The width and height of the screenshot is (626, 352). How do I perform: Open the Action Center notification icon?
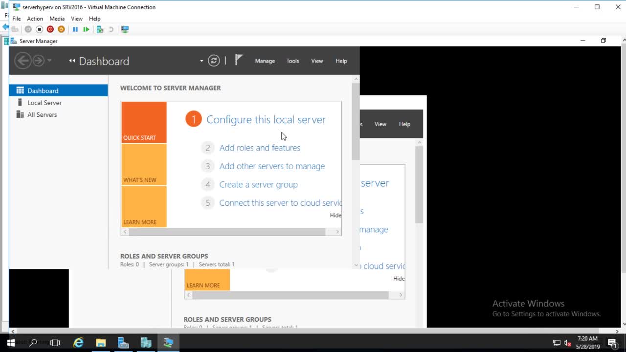coord(612,343)
